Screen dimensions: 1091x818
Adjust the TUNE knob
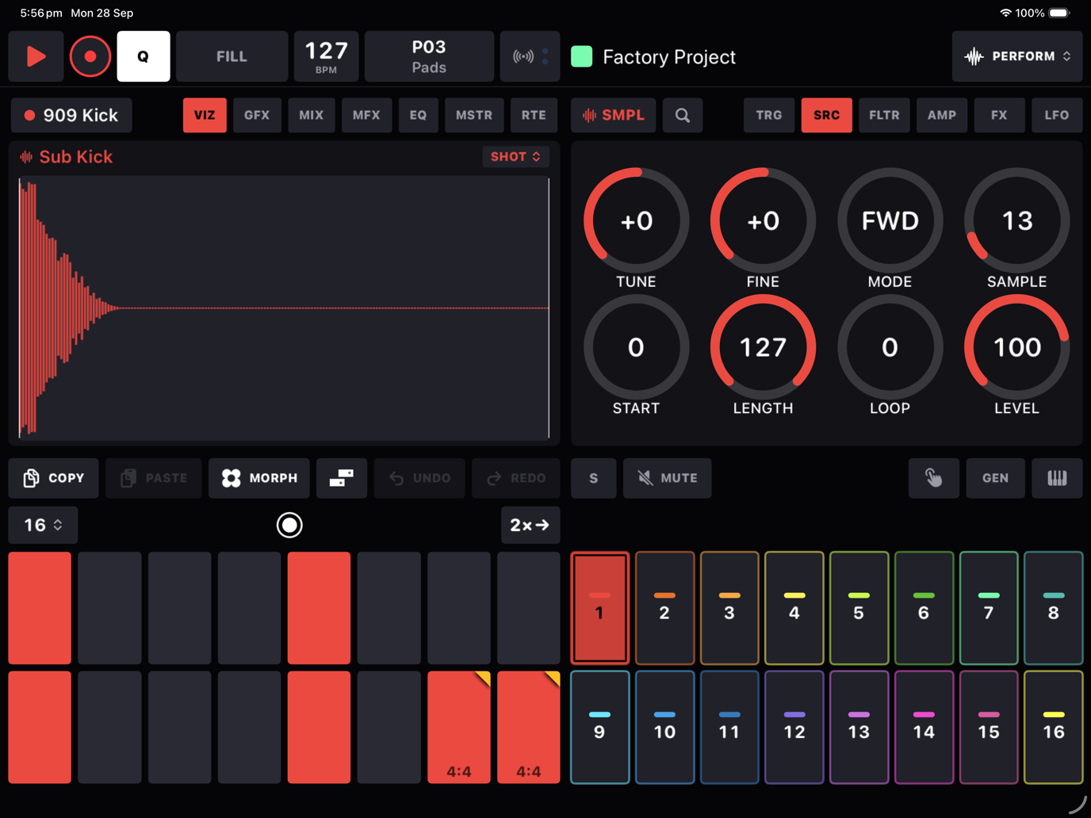click(636, 220)
